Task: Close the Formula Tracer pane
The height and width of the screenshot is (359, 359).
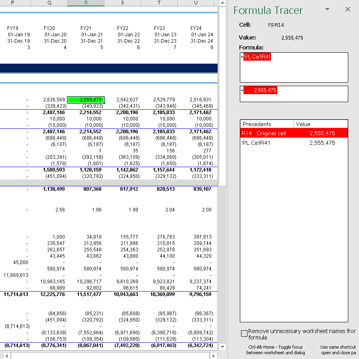Action: click(x=348, y=10)
